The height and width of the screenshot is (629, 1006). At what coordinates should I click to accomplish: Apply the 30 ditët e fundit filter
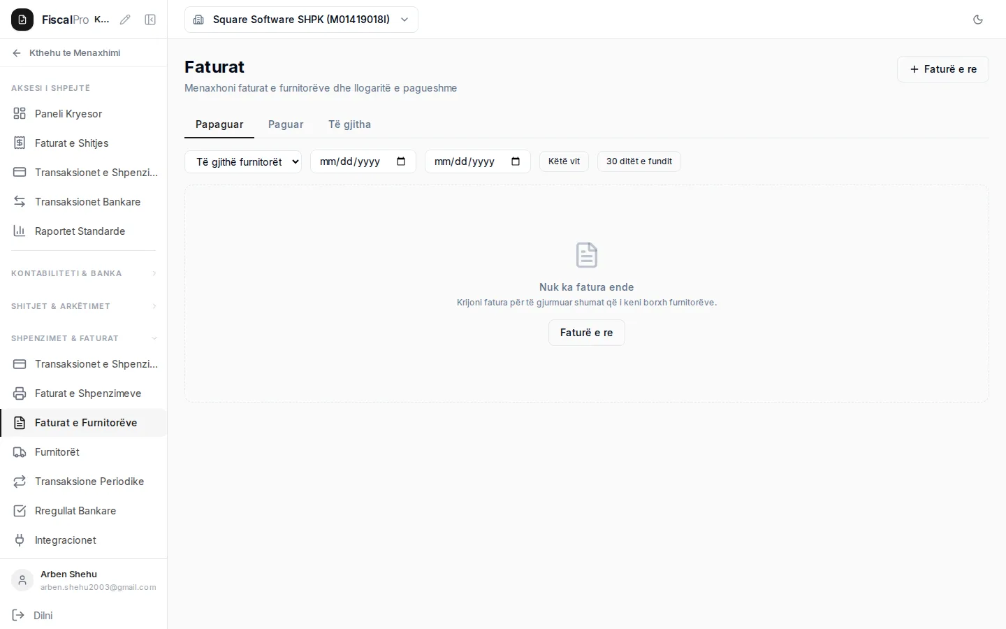click(639, 161)
